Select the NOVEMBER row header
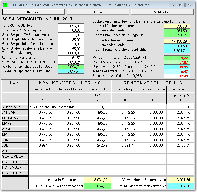The height and width of the screenshot is (192, 197). 15,167
